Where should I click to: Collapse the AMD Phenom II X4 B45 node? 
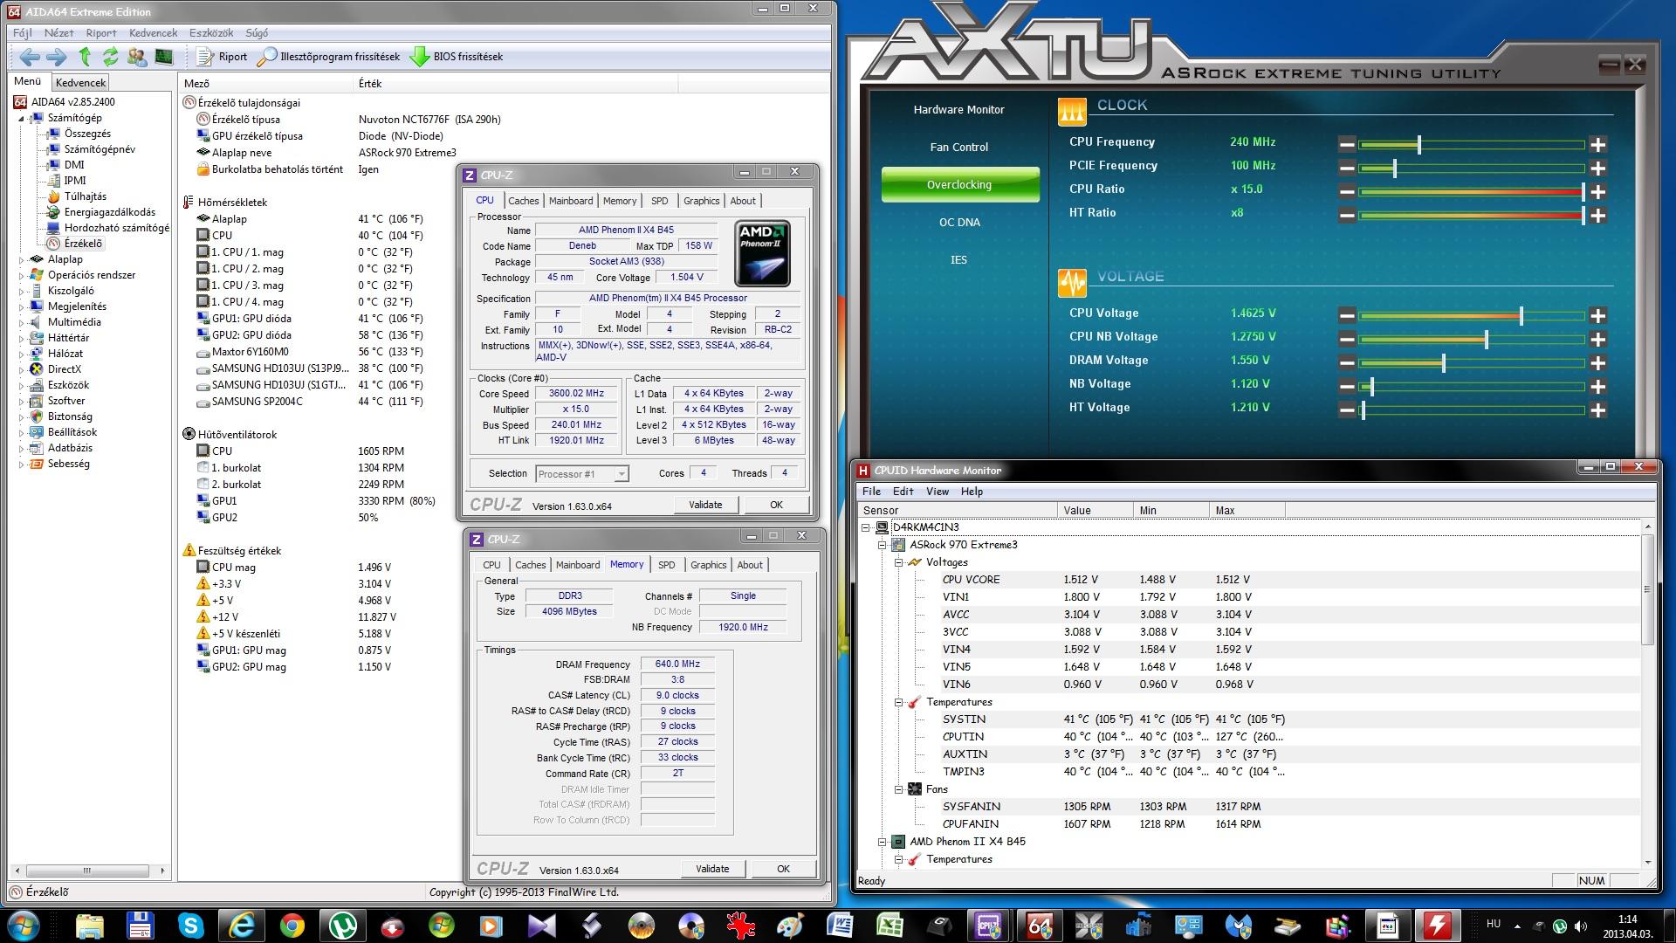tap(882, 842)
